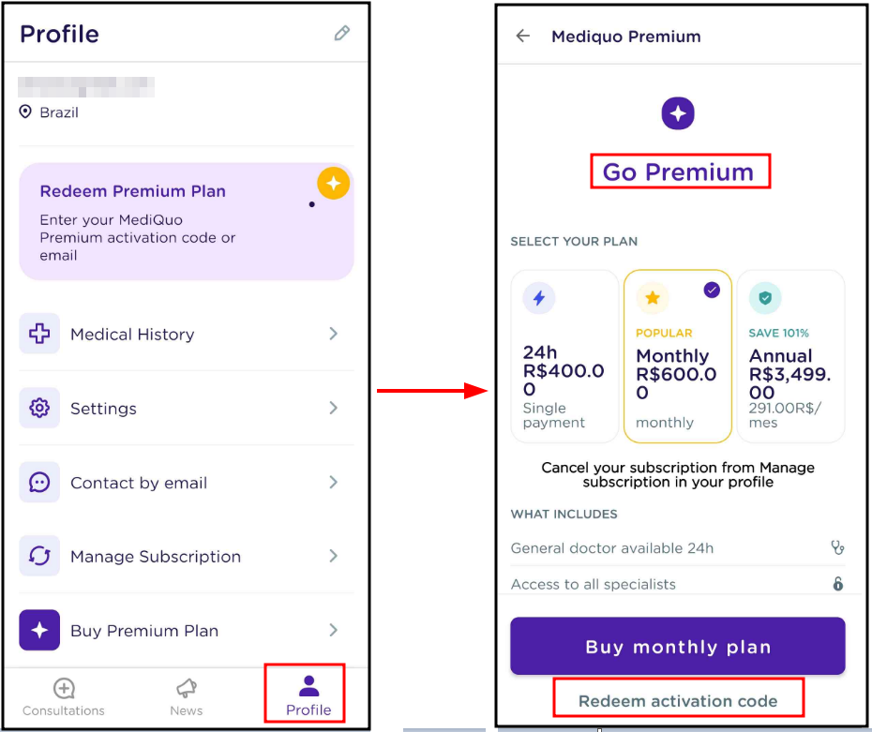Open the Profile tab
The image size is (872, 732).
click(308, 695)
